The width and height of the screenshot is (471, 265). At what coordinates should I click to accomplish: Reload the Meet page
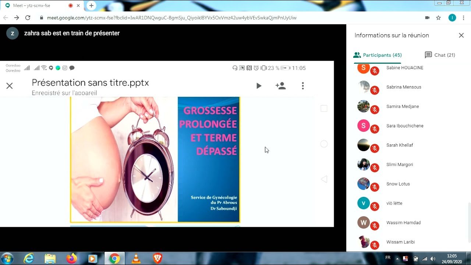(28, 18)
